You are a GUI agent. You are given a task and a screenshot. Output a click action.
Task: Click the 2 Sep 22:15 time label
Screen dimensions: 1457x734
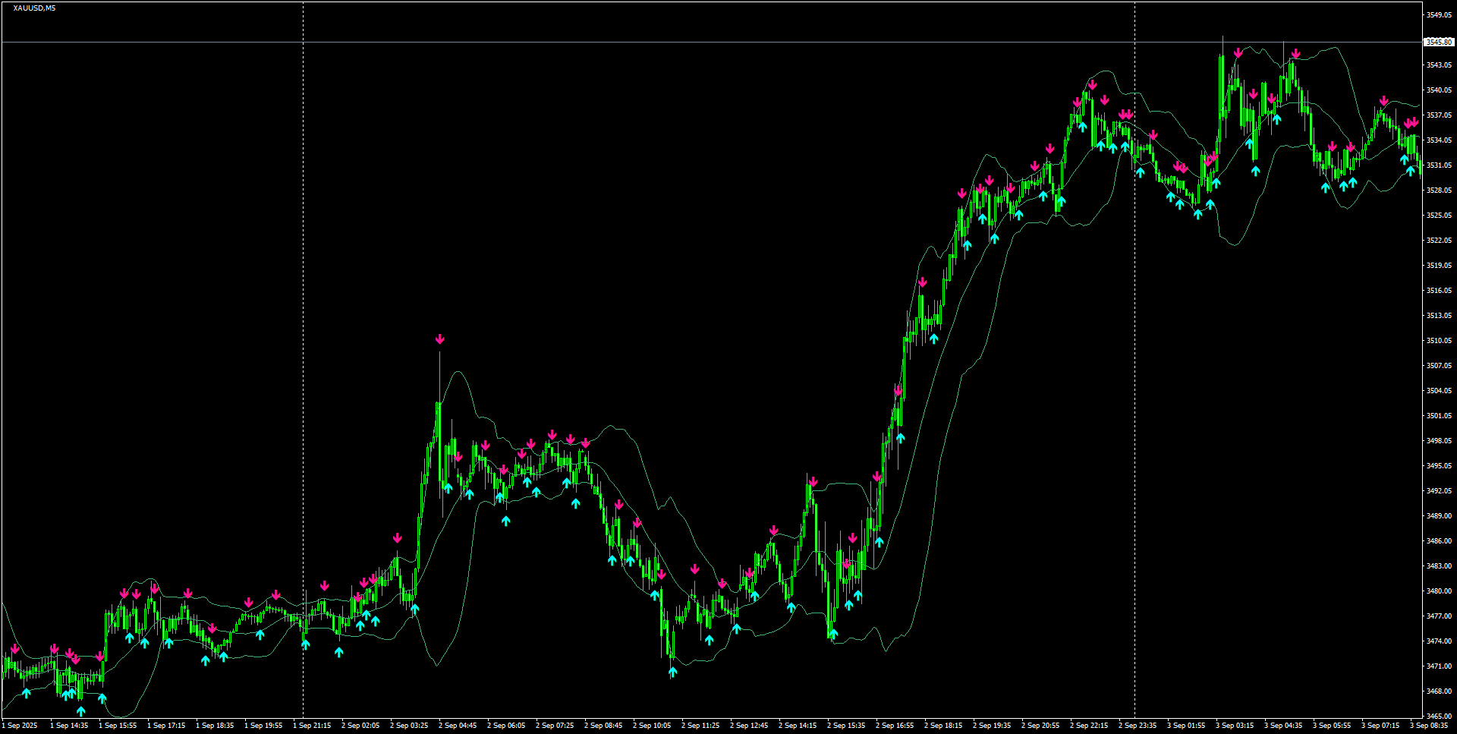1089,726
